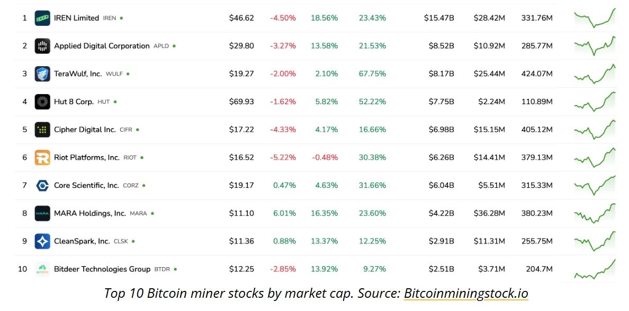The image size is (629, 311).
Task: Click the Applied Digital Corporation logo
Action: click(x=42, y=46)
